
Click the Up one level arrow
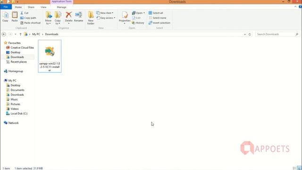20,34
